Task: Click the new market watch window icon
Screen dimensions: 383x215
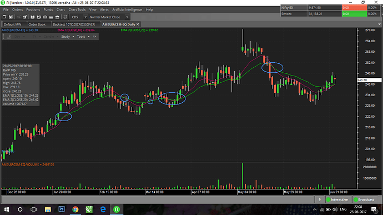Action: (x=4, y=17)
